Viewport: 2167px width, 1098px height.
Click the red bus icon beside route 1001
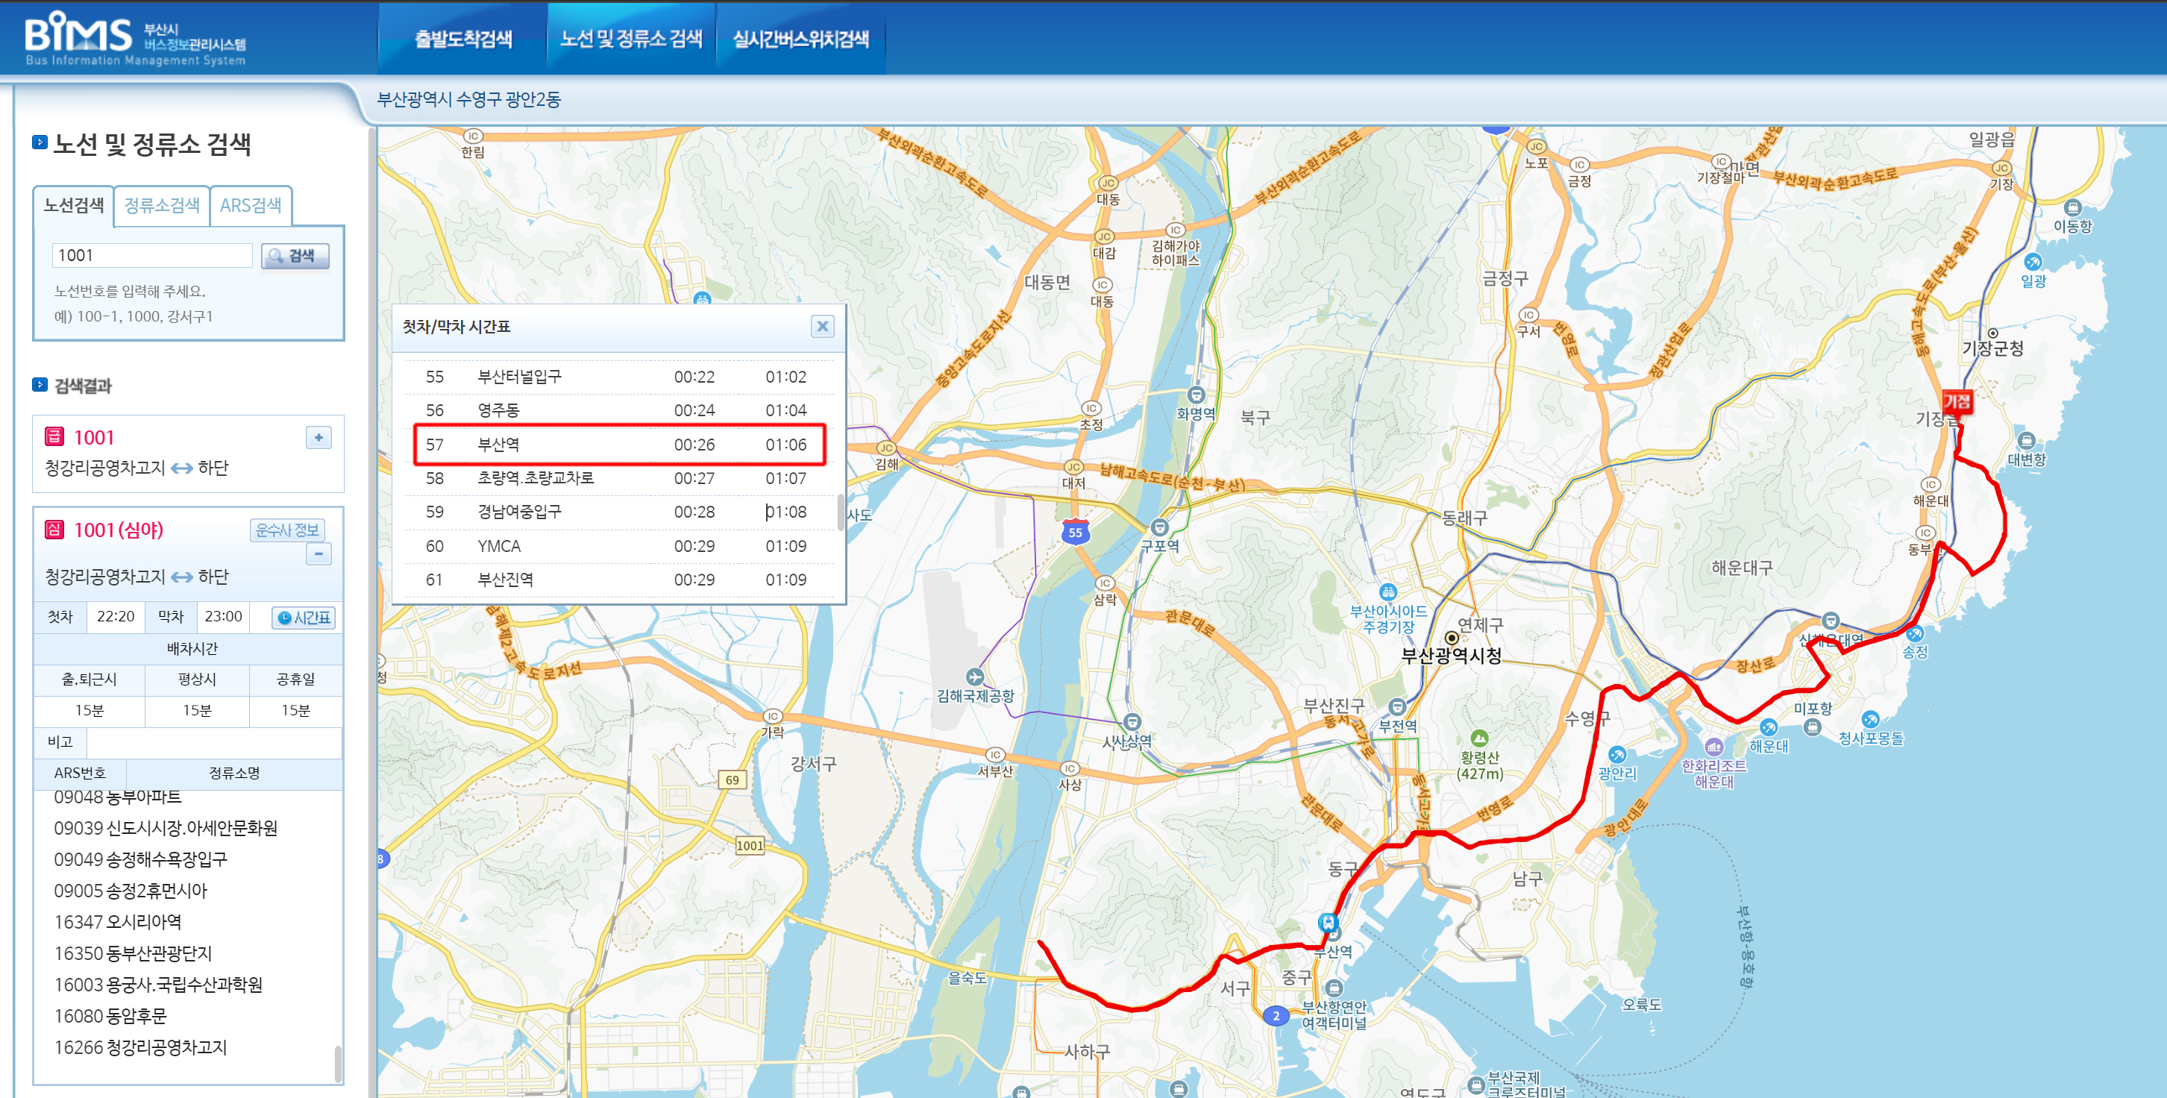[x=54, y=436]
